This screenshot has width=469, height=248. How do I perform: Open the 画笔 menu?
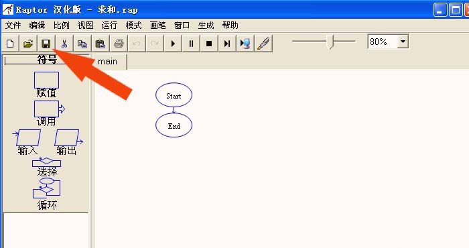pos(157,25)
